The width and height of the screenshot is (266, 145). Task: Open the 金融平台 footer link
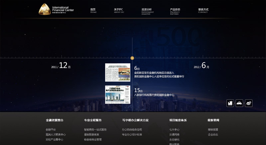[x=51, y=130]
